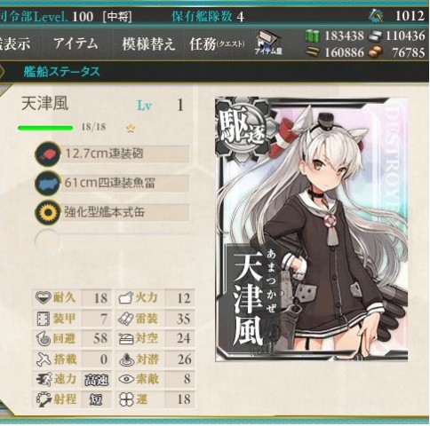Open the 任務 (クエスト) menu
The width and height of the screenshot is (430, 426).
click(x=217, y=44)
